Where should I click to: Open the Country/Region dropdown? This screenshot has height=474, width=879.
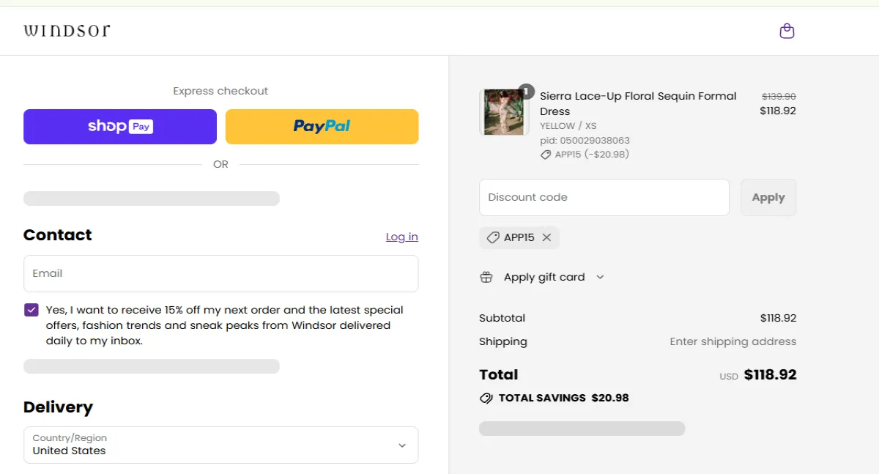pos(220,445)
